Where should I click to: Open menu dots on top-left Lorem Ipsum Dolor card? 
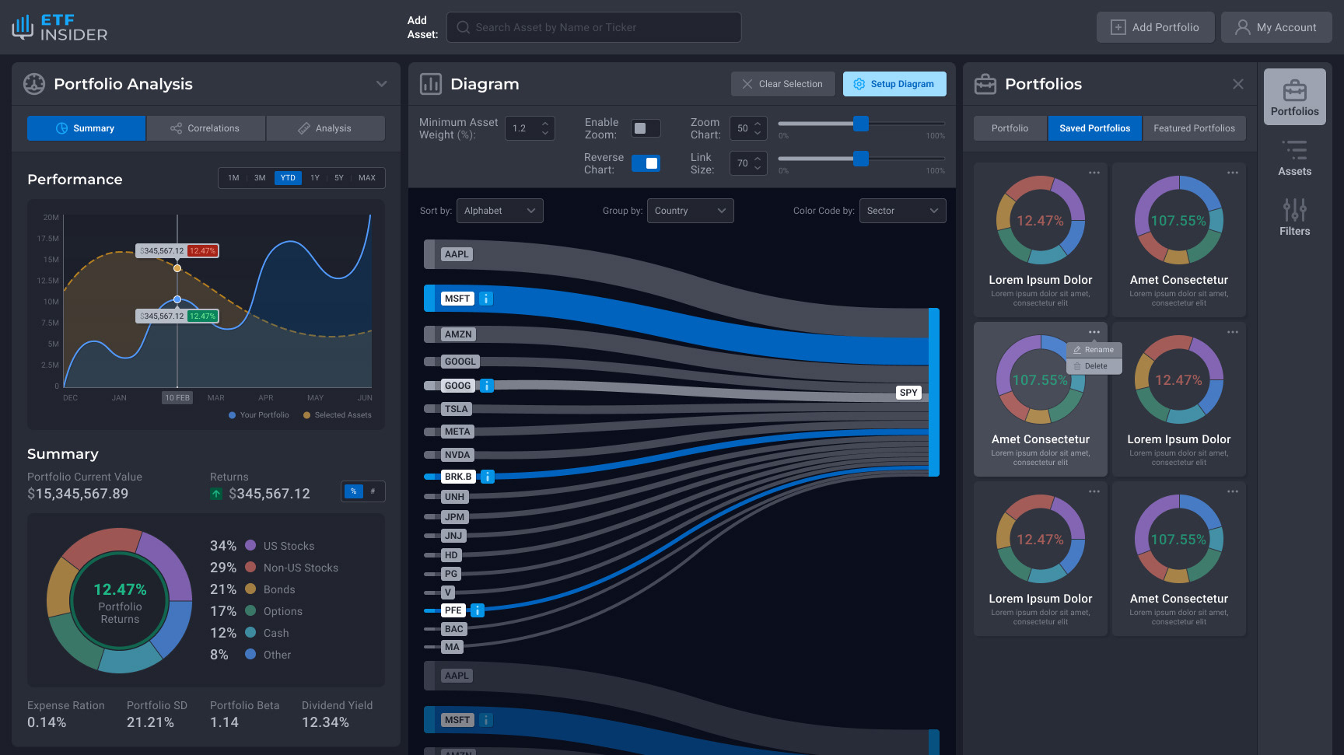[x=1094, y=173]
